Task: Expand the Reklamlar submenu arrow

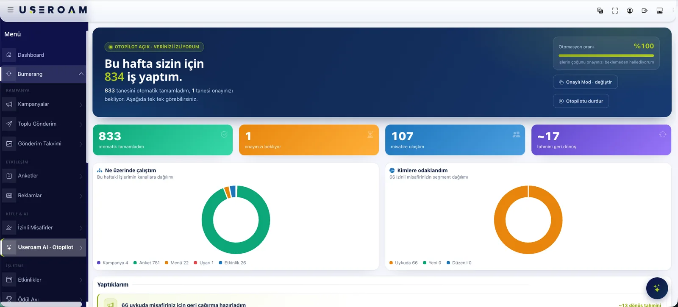Action: (81, 196)
